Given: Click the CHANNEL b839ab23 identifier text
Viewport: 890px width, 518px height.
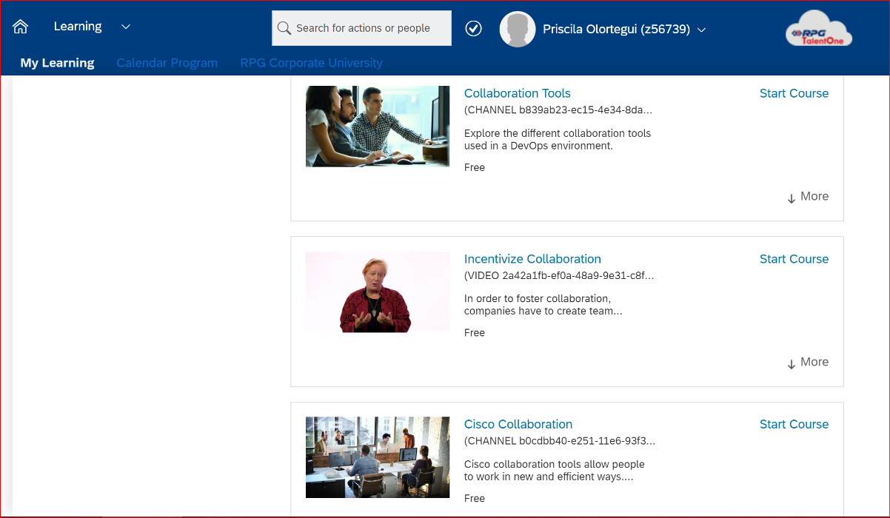Looking at the screenshot, I should [x=559, y=110].
